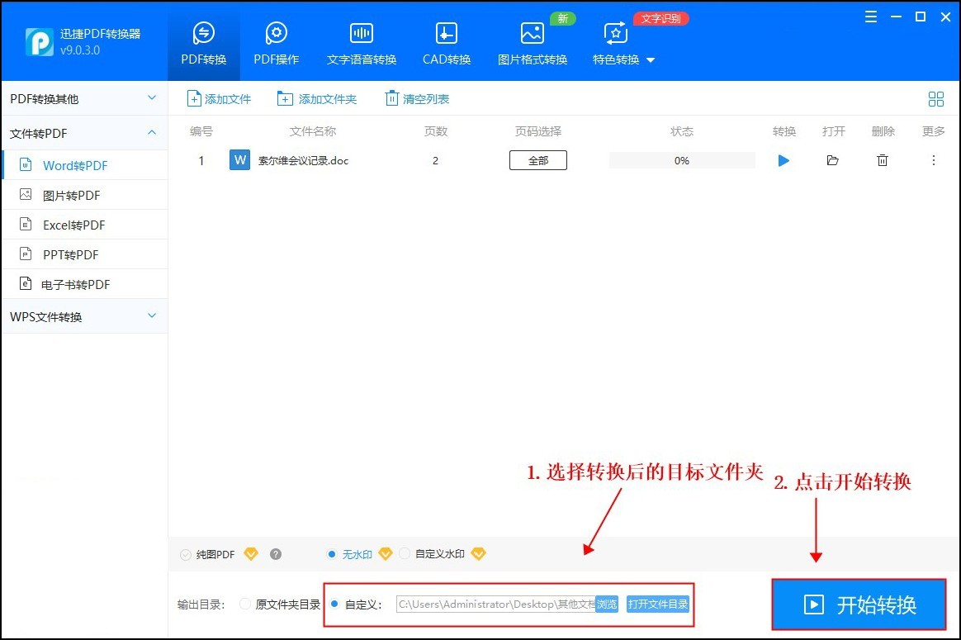Select the 自定义水印 radio button
Screen dimensions: 961x640
tap(405, 554)
